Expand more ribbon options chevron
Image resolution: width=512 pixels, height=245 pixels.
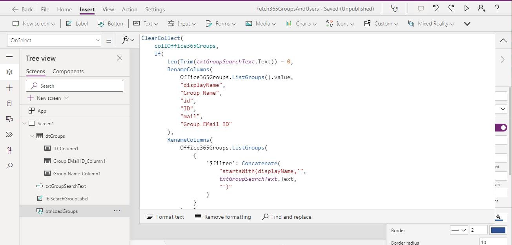click(x=467, y=23)
